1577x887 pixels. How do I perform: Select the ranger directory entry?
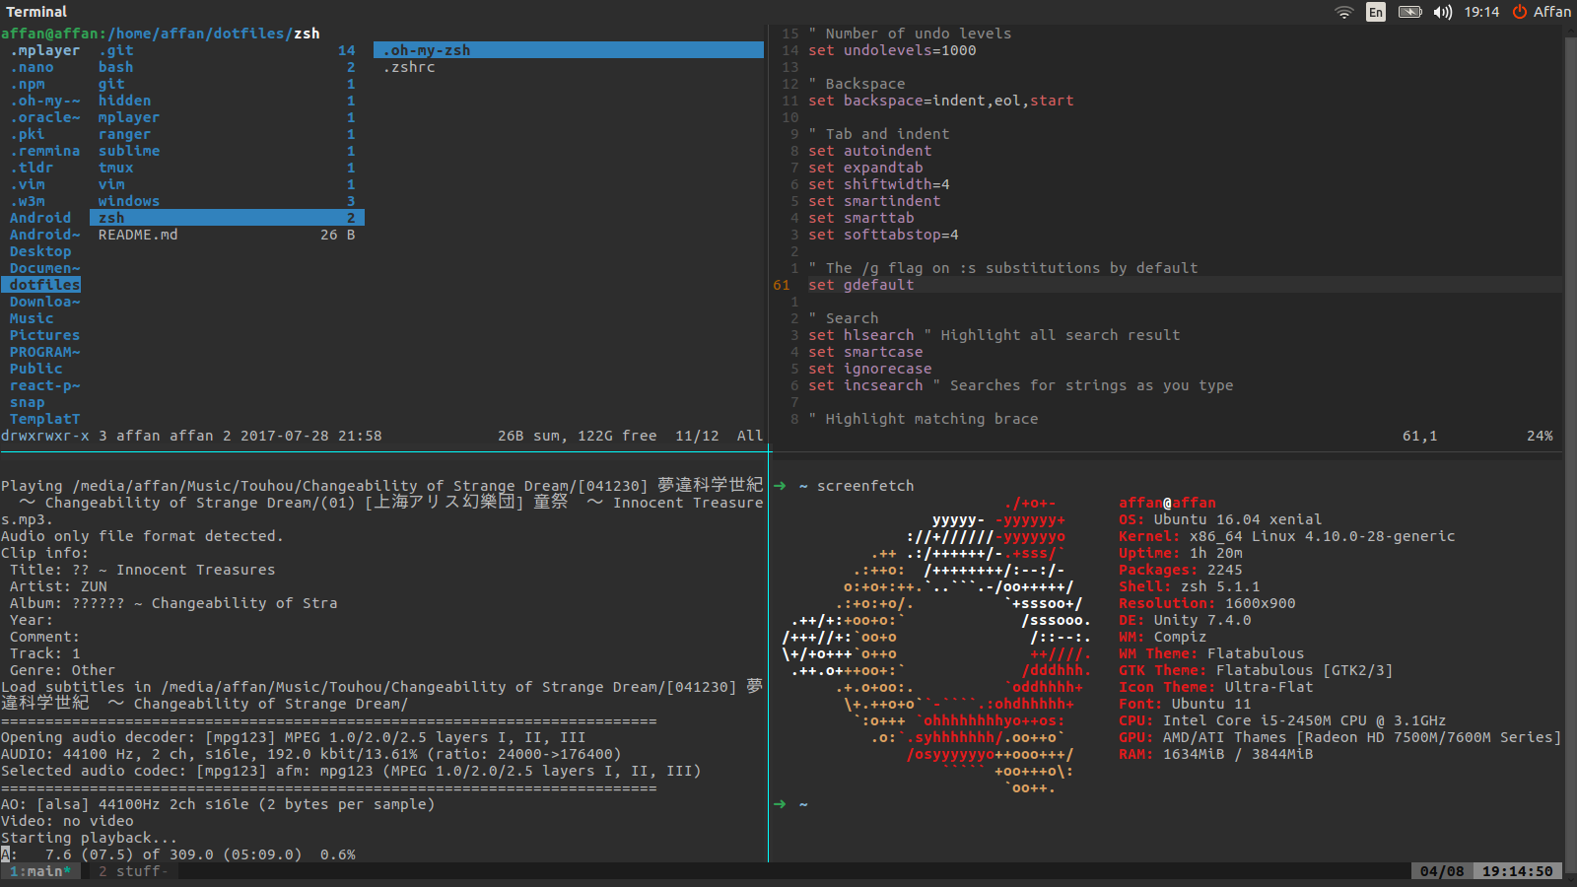(x=227, y=134)
